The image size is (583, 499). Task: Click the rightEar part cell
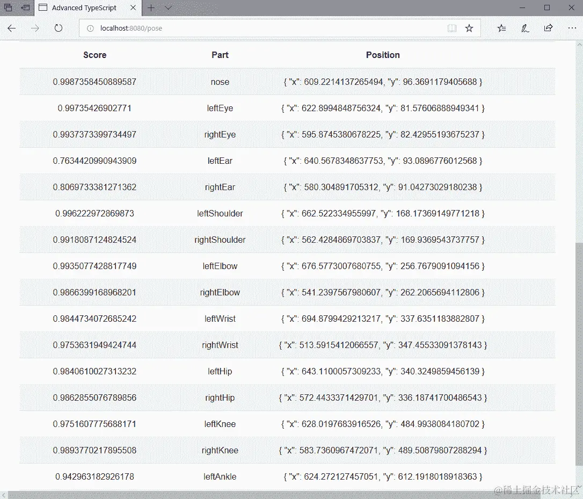point(220,187)
